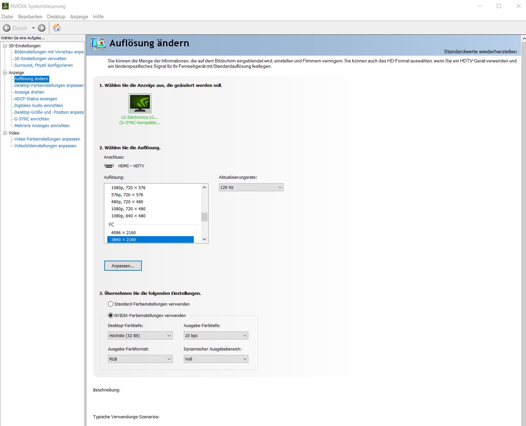Collapse the Anzeige tree node
The image size is (526, 426).
(5, 72)
